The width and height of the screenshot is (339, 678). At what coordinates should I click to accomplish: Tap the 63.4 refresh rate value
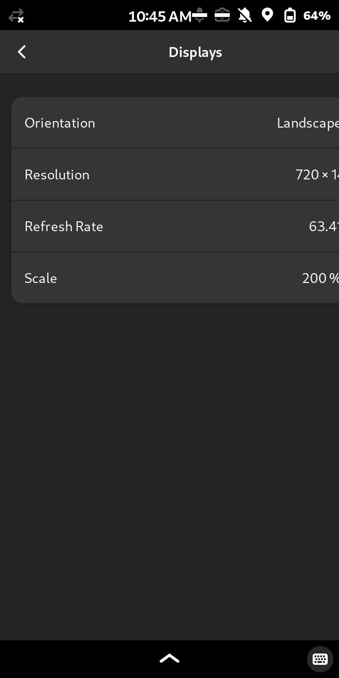click(x=323, y=226)
